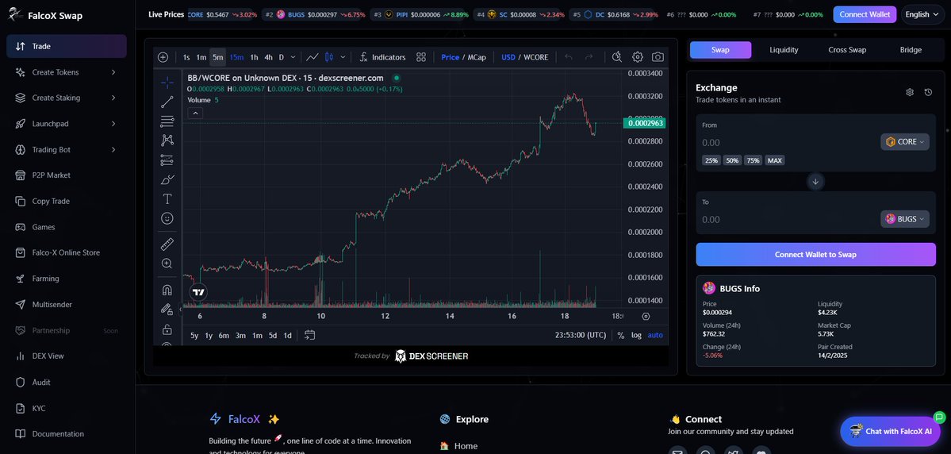Open Multisender from sidebar
This screenshot has height=454, width=951.
67,304
